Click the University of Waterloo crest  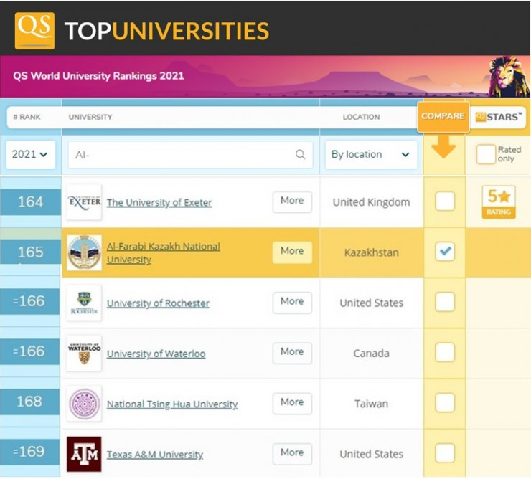(x=84, y=353)
